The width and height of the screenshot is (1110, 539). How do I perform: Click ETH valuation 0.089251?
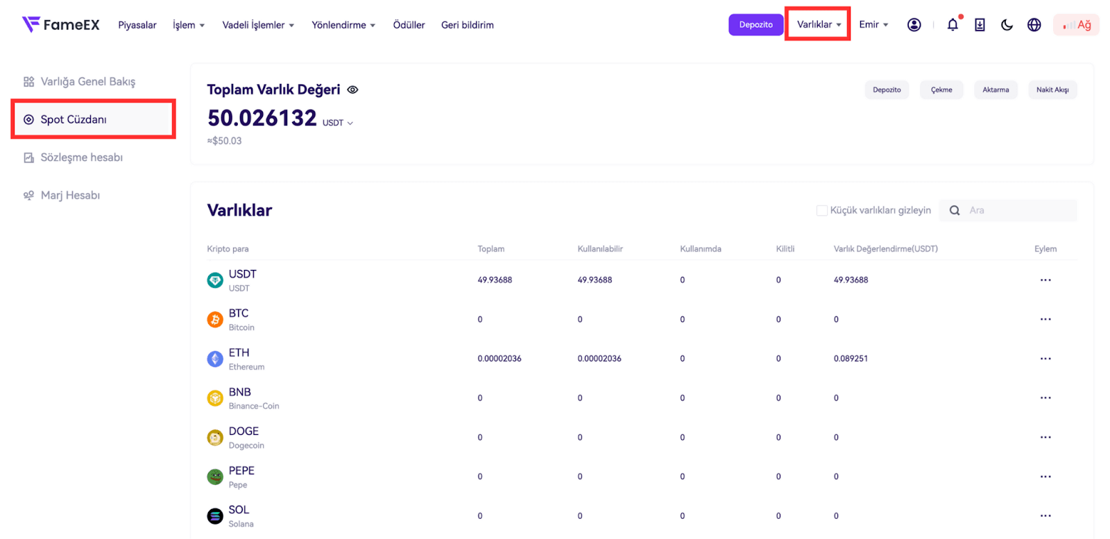(x=851, y=359)
